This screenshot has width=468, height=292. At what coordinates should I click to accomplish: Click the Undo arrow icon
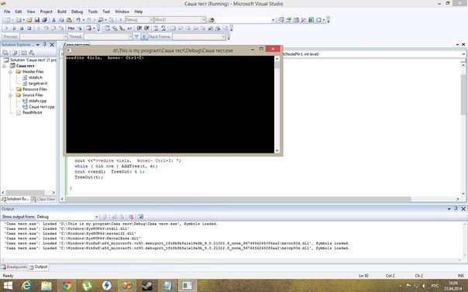(x=78, y=20)
